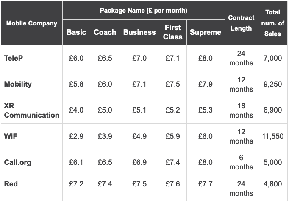
Task: Click WiF's total sales value 11,550
Action: click(x=273, y=136)
